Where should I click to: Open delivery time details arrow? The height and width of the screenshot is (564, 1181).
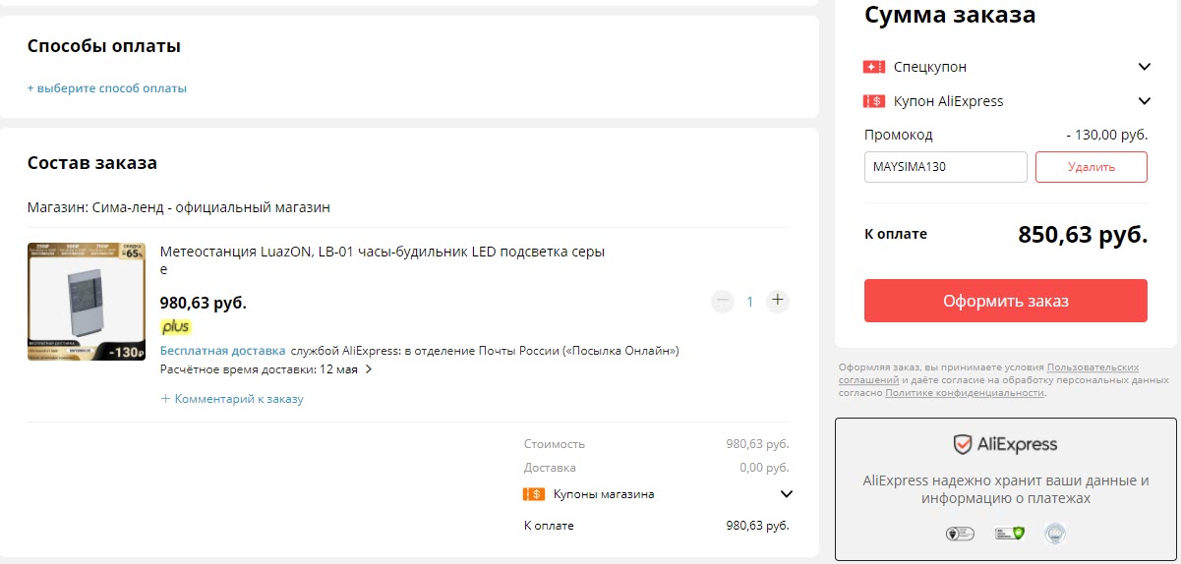[x=369, y=369]
